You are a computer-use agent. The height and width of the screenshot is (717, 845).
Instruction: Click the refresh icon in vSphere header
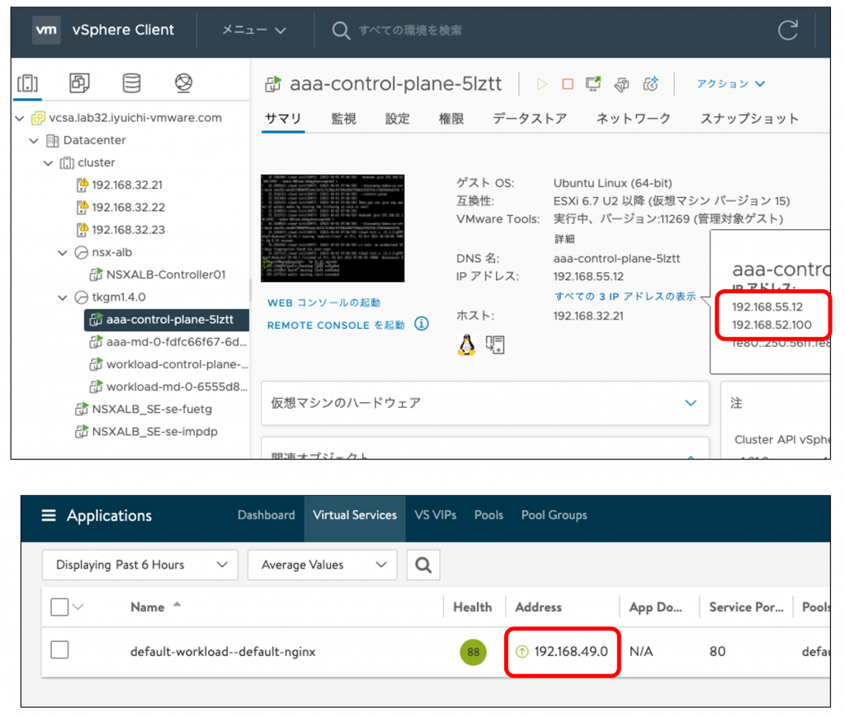point(787,30)
